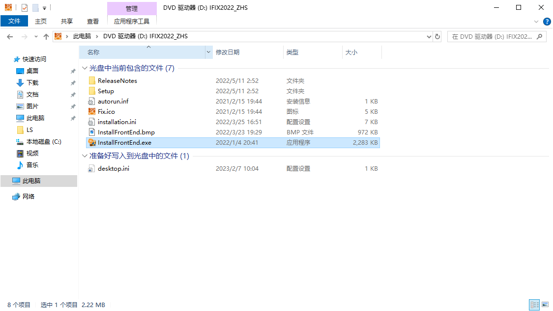The image size is (553, 311).
Task: Switch to details view button
Action: (x=534, y=305)
